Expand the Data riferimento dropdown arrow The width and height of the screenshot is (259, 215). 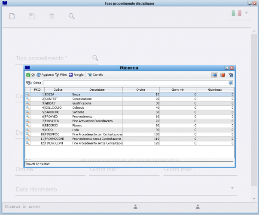[232, 188]
